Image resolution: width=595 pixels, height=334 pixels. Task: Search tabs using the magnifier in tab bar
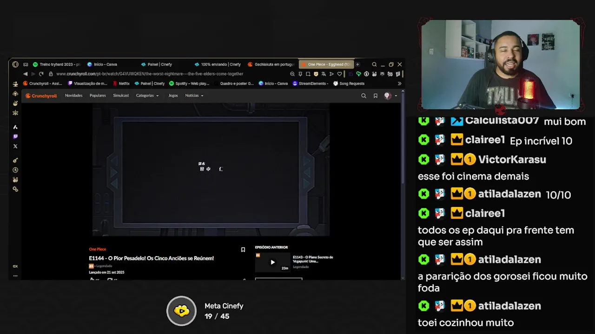tap(374, 64)
